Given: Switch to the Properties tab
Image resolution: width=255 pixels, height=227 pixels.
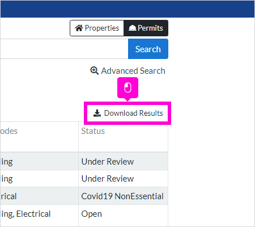Looking at the screenshot, I should [x=97, y=28].
